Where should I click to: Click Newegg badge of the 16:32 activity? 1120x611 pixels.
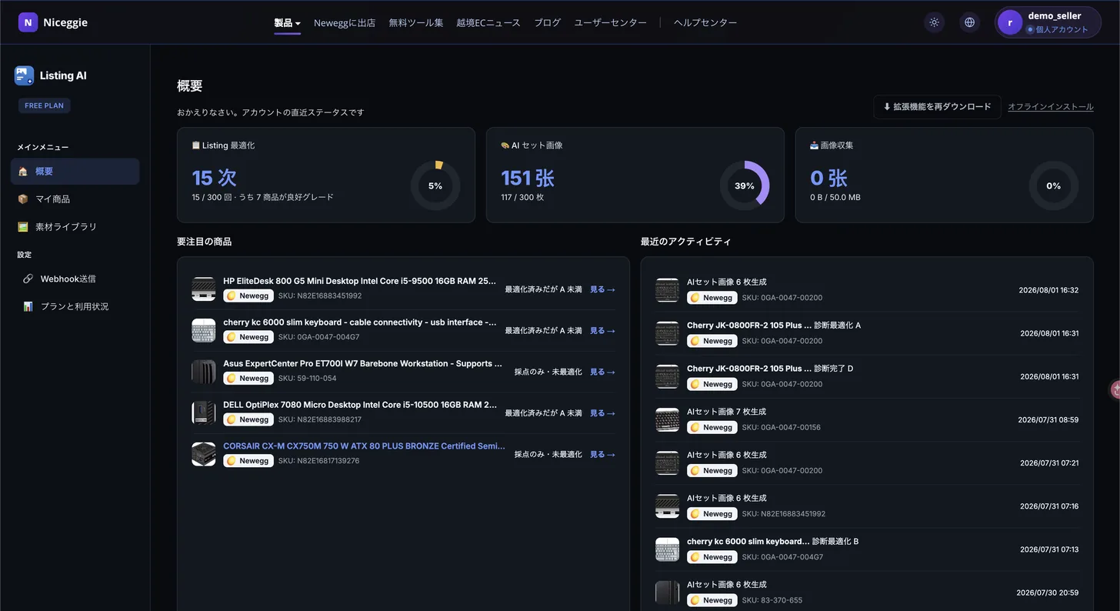[712, 298]
